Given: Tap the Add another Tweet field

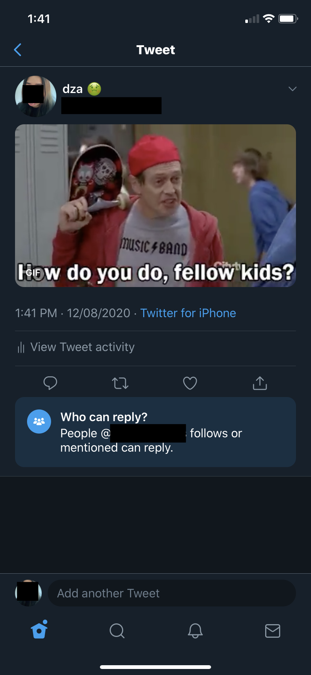Looking at the screenshot, I should (x=172, y=593).
